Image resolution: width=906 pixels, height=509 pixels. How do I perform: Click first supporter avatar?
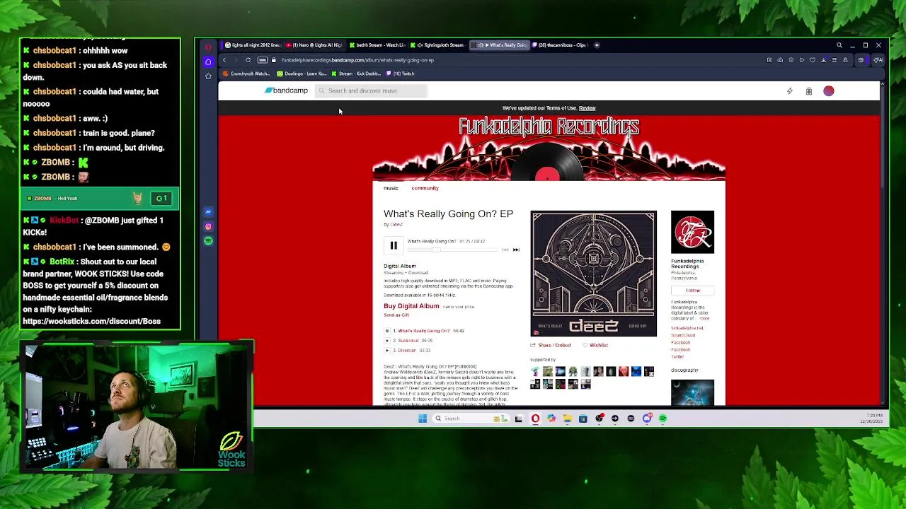coord(535,371)
